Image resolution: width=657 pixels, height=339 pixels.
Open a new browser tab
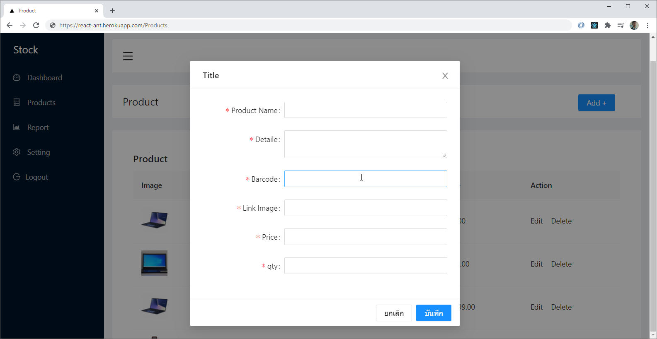[112, 11]
